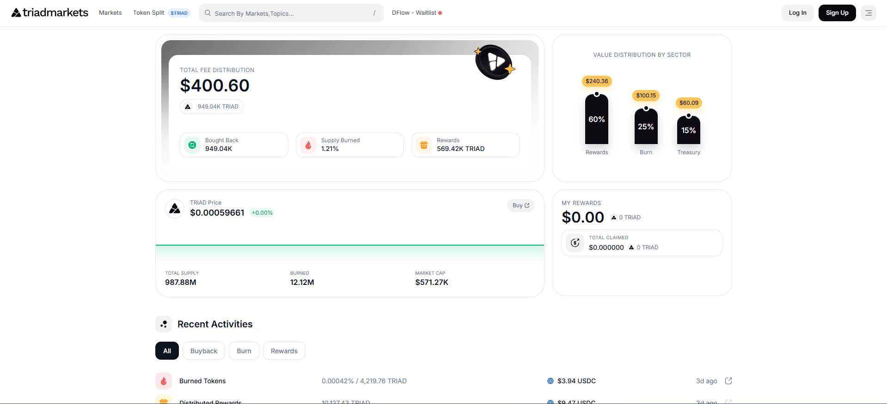Open the Token Split page
The image size is (887, 404).
(148, 13)
